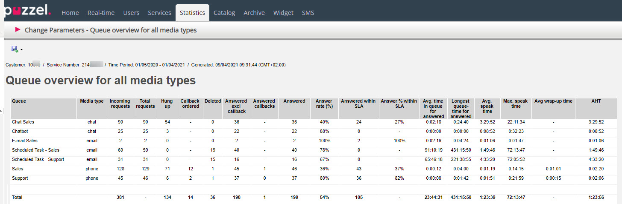The height and width of the screenshot is (204, 622).
Task: Switch to the SMS tab
Action: coord(308,13)
